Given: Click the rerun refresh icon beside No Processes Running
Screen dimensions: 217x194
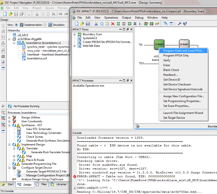Looking at the screenshot, I should tap(10, 106).
